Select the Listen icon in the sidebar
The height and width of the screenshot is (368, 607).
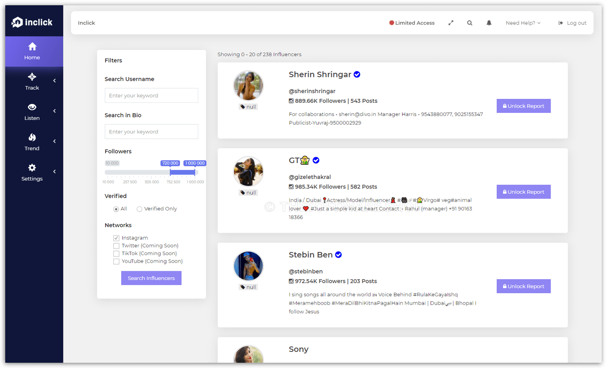tap(32, 107)
